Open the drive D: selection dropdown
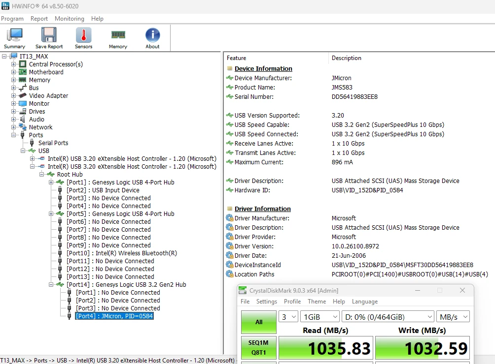 pyautogui.click(x=388, y=317)
